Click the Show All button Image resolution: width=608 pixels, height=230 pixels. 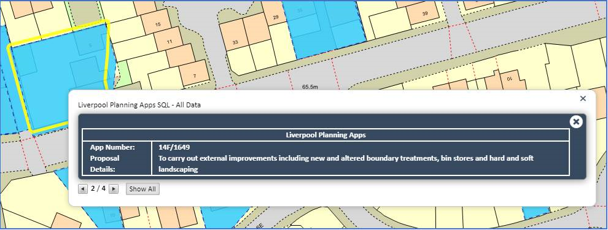click(x=142, y=189)
